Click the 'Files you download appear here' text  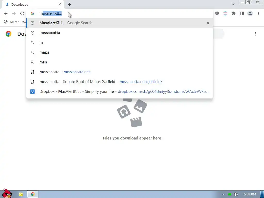(x=132, y=138)
